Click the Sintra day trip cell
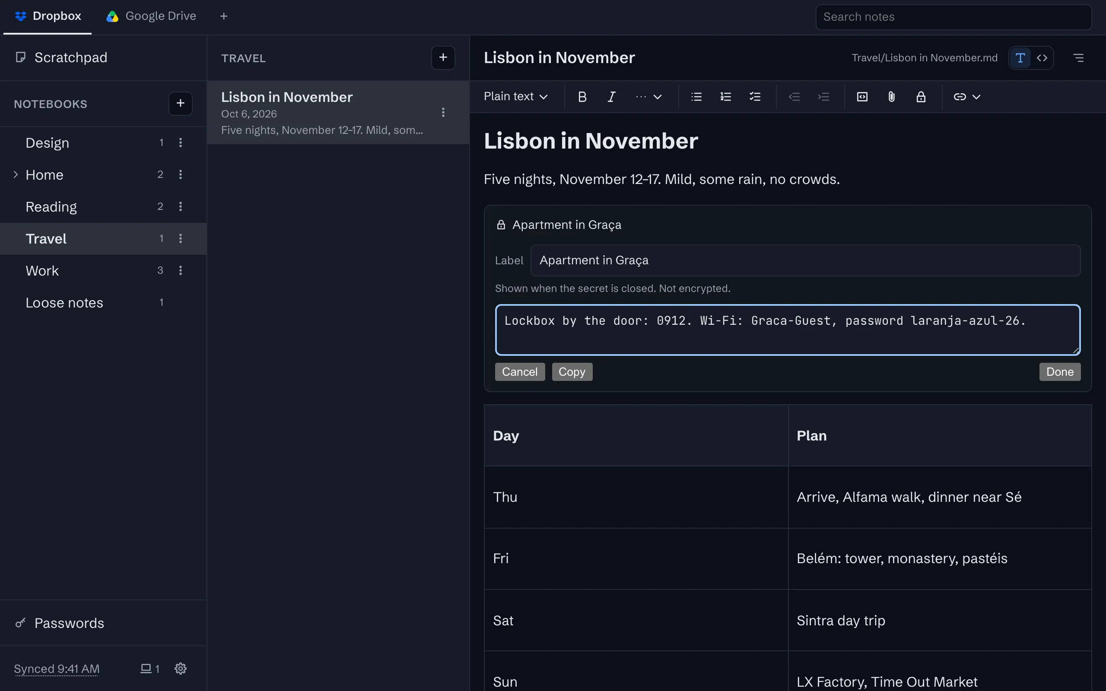Screen dimensions: 1106x691 coord(940,620)
